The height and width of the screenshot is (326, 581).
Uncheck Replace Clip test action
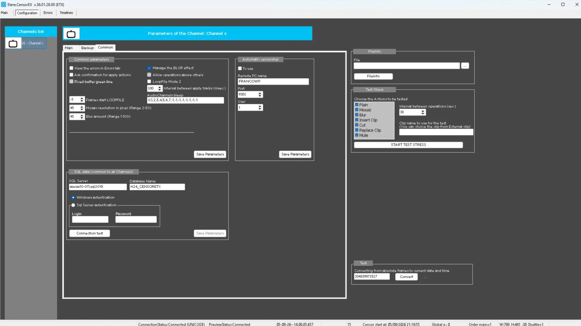[x=357, y=130]
